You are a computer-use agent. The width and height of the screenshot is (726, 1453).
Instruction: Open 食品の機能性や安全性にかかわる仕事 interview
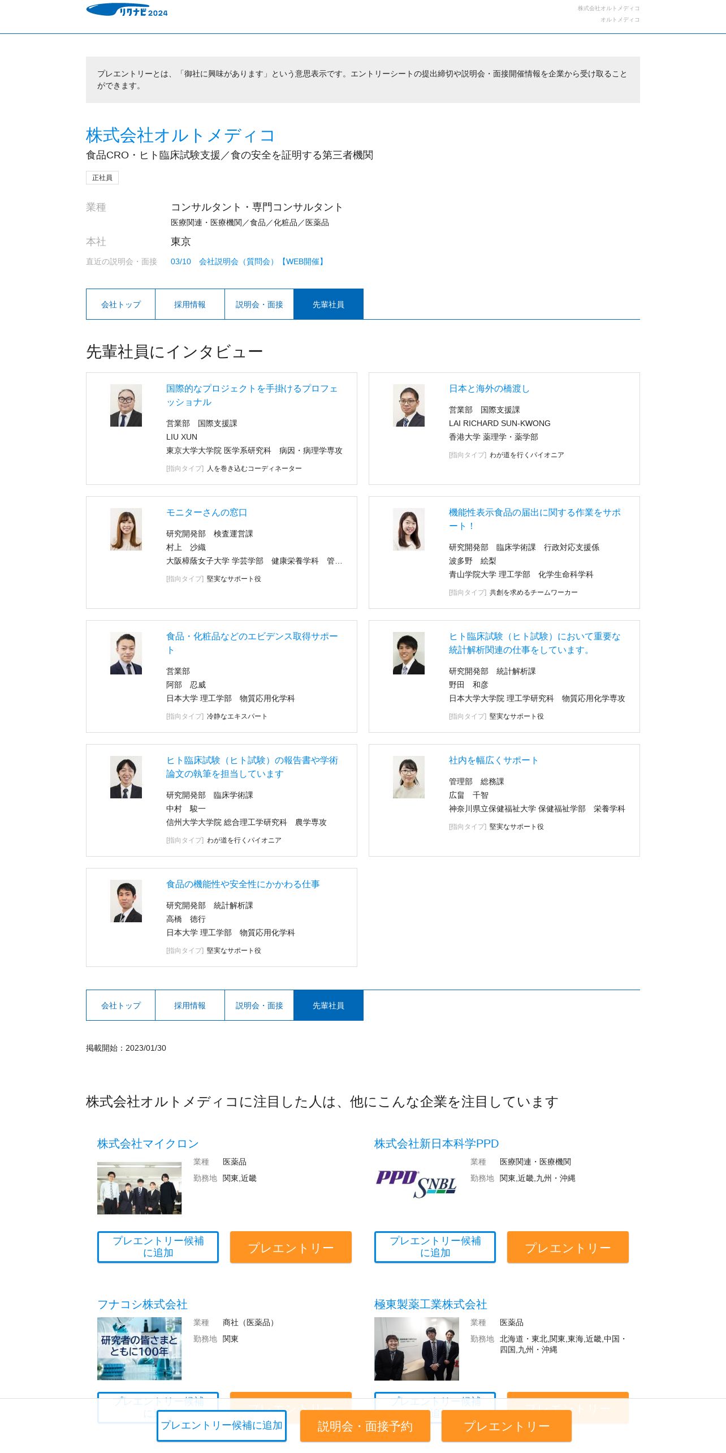coord(243,884)
